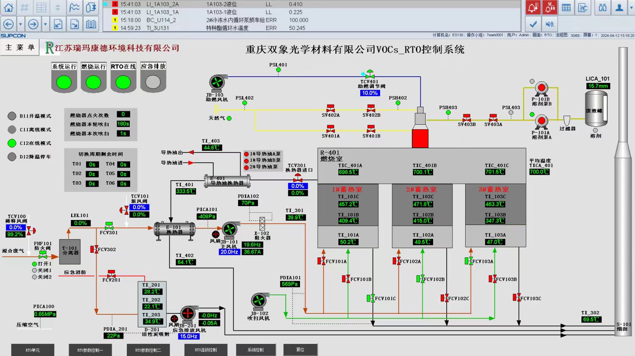Click the LICA_101 15.7mm level value
The height and width of the screenshot is (356, 635).
point(598,86)
